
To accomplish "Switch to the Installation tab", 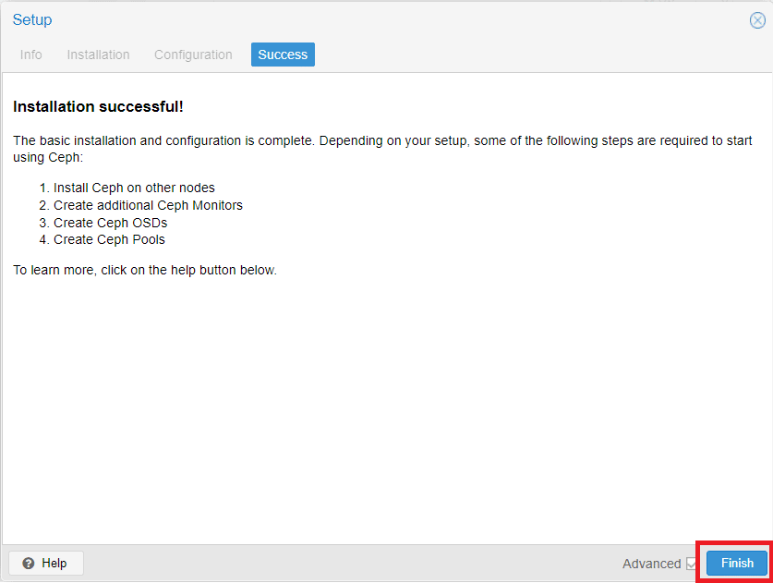I will [98, 55].
